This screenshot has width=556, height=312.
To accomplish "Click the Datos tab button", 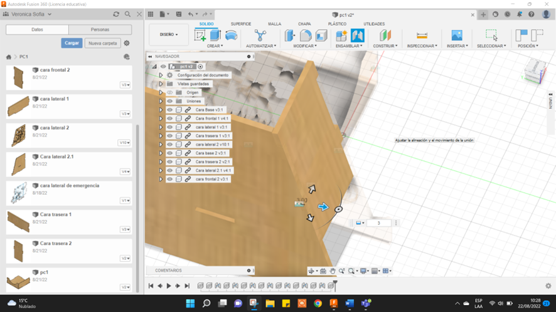I will coord(37,29).
